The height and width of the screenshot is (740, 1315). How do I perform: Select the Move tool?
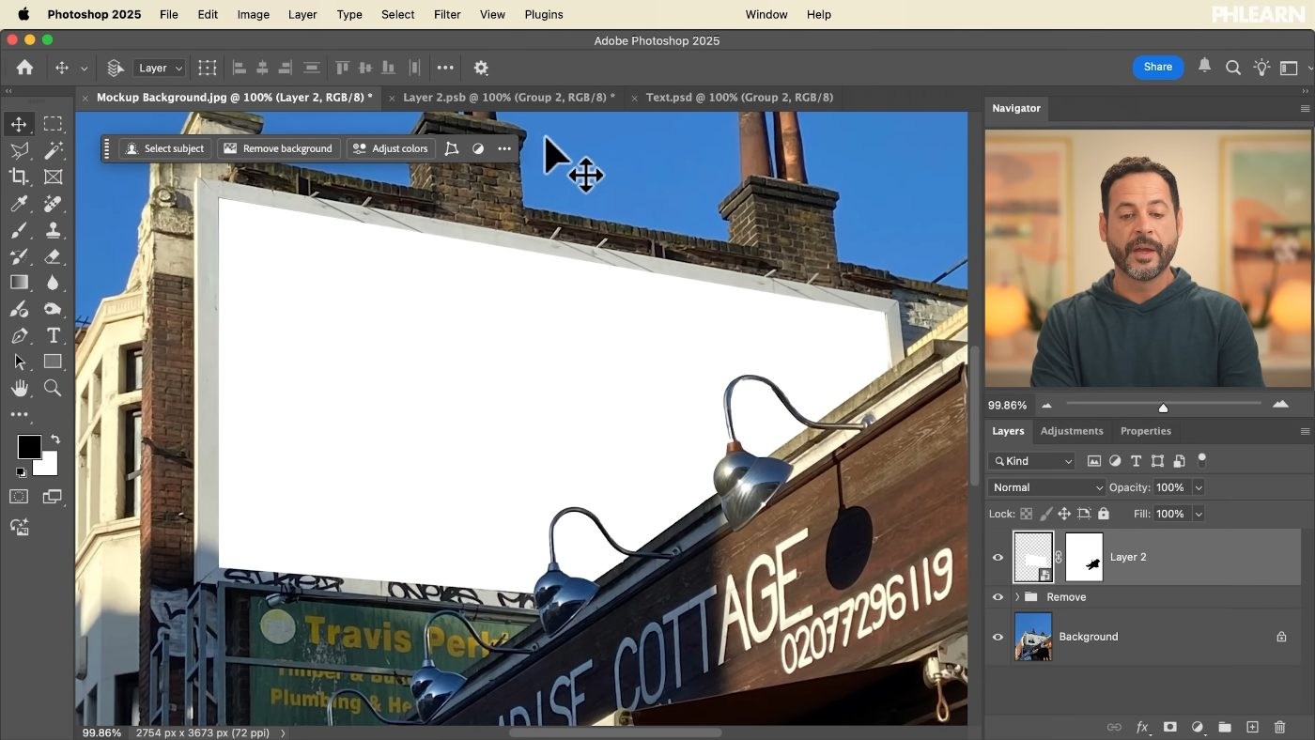click(19, 124)
